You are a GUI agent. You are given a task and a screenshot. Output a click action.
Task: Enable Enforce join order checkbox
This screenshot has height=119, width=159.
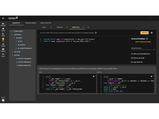(x=132, y=58)
